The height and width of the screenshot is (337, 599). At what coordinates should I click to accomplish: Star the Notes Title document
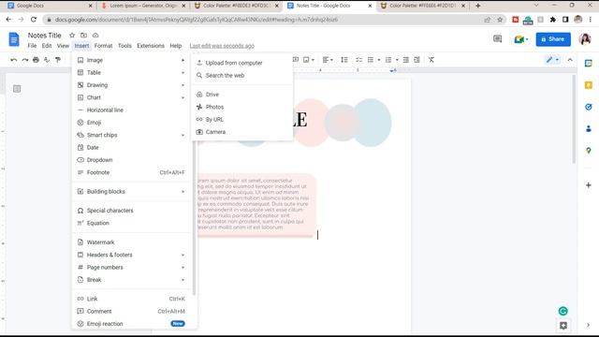point(72,36)
